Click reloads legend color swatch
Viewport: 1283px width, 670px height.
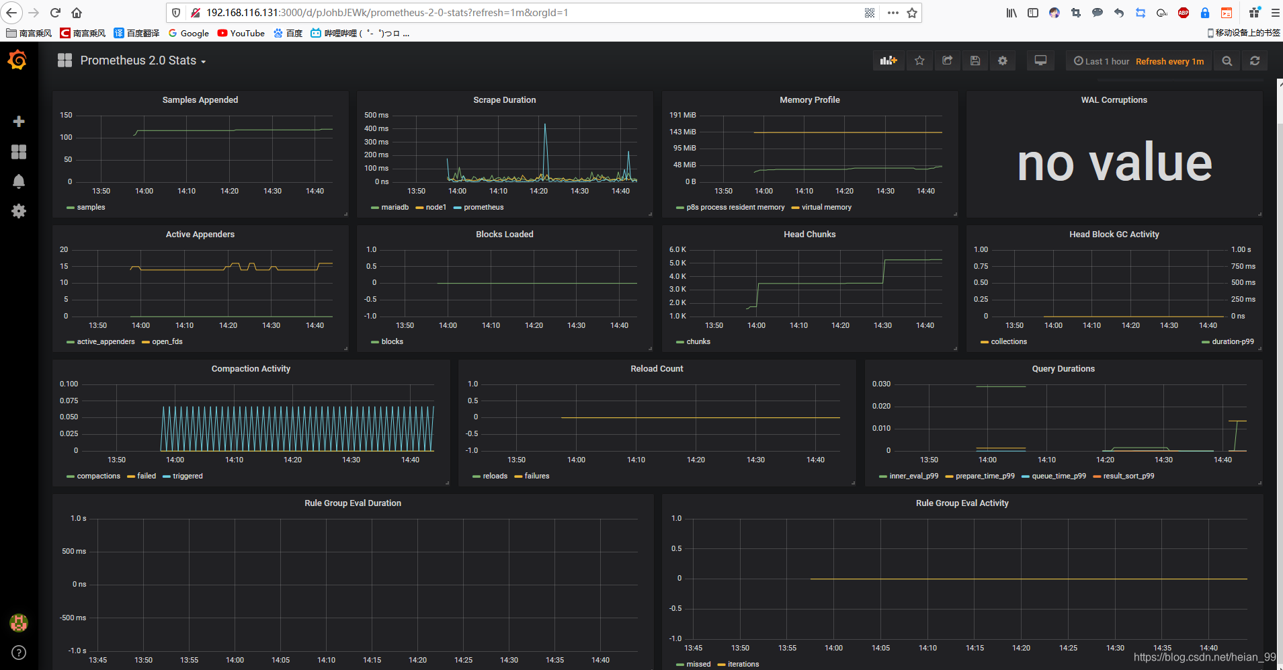(x=477, y=476)
